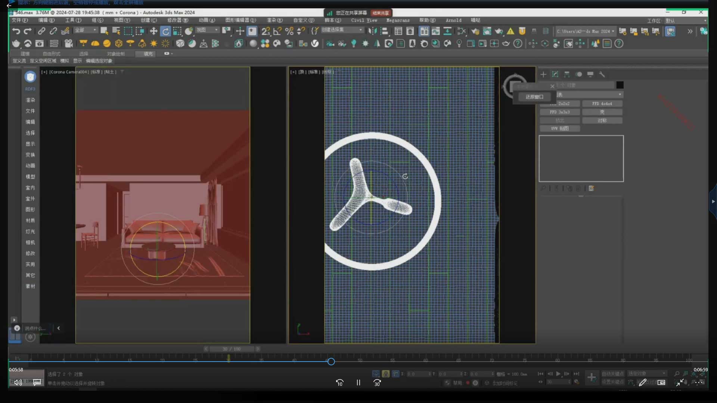Click the FFD 4x4x4 modifier button

[x=602, y=104]
